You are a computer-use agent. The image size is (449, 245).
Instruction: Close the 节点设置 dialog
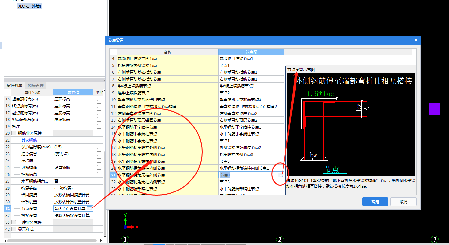(416, 40)
